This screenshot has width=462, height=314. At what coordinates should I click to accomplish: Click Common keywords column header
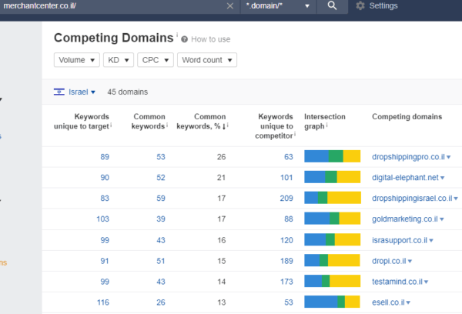coord(148,122)
